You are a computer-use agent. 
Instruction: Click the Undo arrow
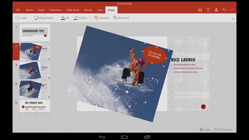click(x=224, y=10)
